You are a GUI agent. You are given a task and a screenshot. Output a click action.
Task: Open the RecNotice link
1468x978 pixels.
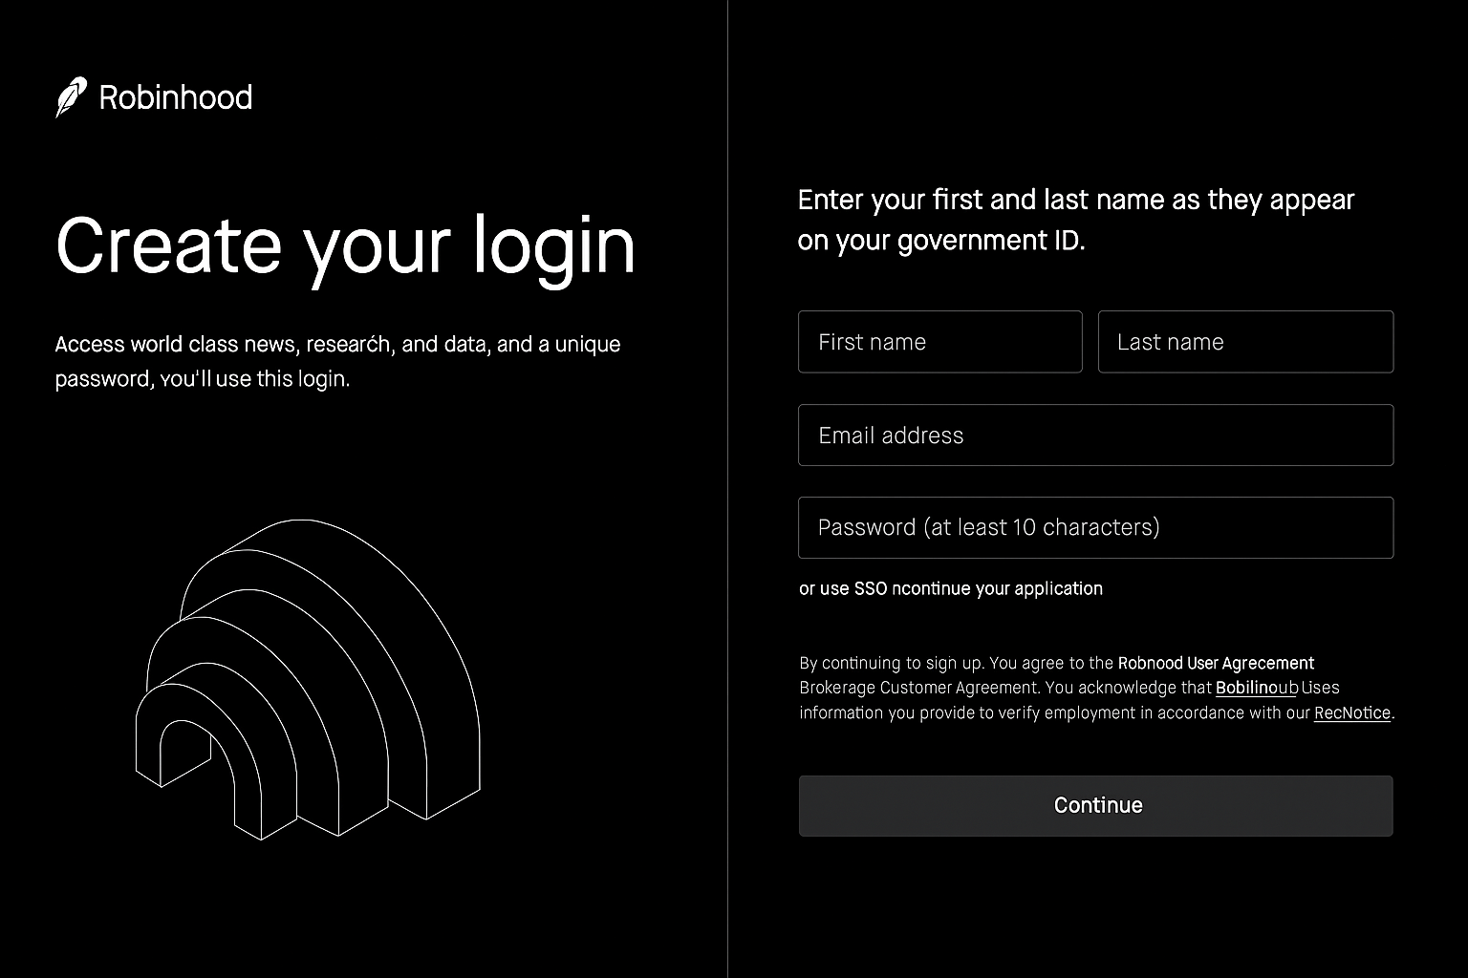[x=1351, y=712]
